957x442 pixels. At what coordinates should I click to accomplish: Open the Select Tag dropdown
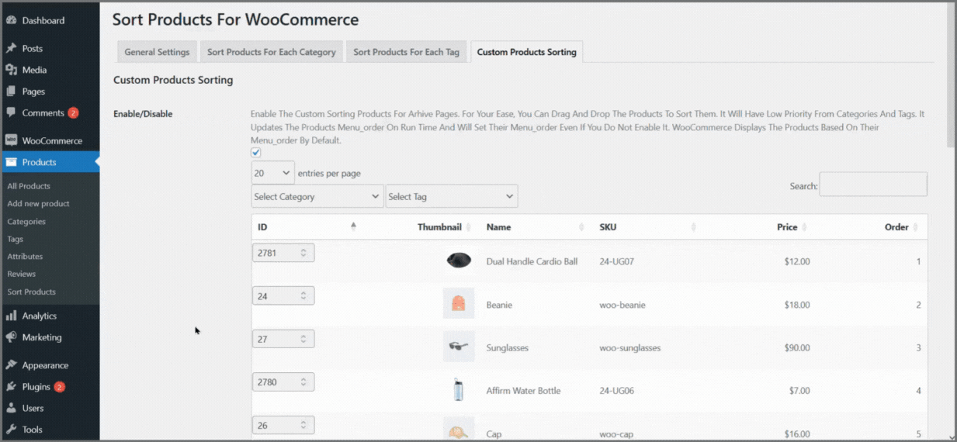[451, 197]
